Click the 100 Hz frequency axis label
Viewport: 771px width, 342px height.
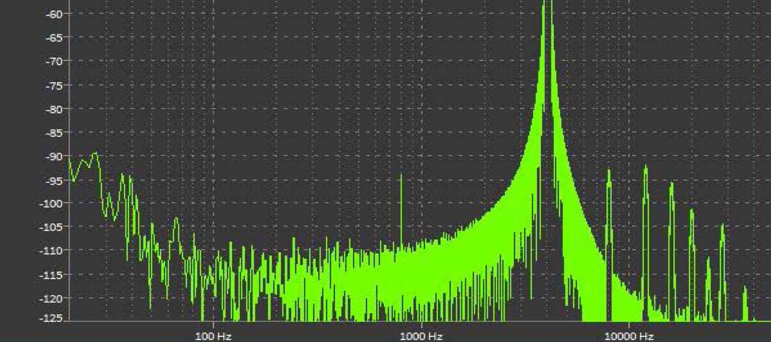click(x=213, y=336)
